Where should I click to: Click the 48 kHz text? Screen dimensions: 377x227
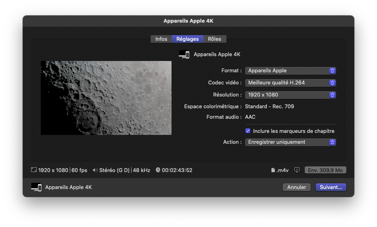coord(141,170)
